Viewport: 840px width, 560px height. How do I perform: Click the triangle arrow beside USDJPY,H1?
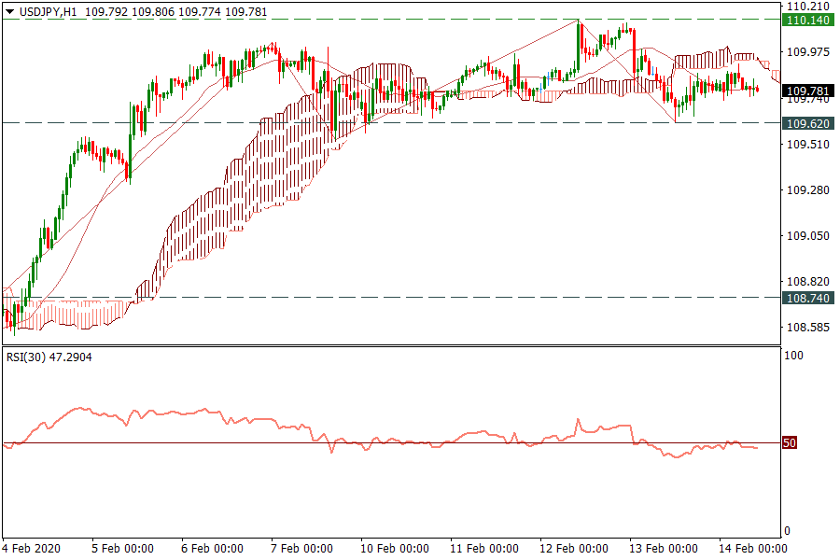[10, 9]
